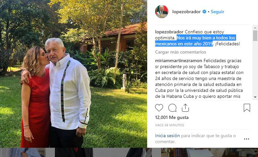Open the comment bubble icon
258x157 pixels.
(172, 108)
